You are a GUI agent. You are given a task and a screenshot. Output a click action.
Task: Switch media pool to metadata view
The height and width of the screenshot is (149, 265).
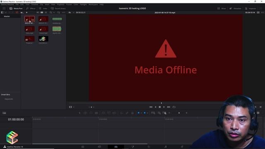(x=38, y=12)
